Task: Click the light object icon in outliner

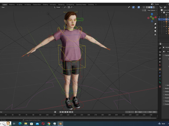Action: 166,24
